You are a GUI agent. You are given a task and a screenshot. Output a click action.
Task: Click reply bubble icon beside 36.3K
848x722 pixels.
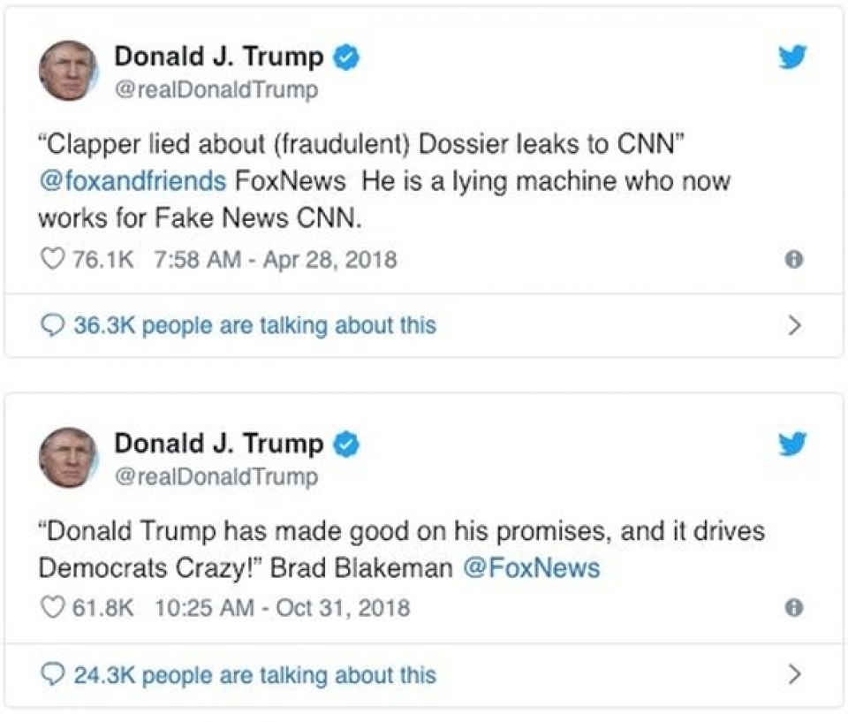point(53,325)
